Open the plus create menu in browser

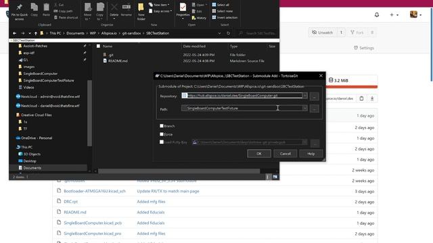(x=394, y=15)
